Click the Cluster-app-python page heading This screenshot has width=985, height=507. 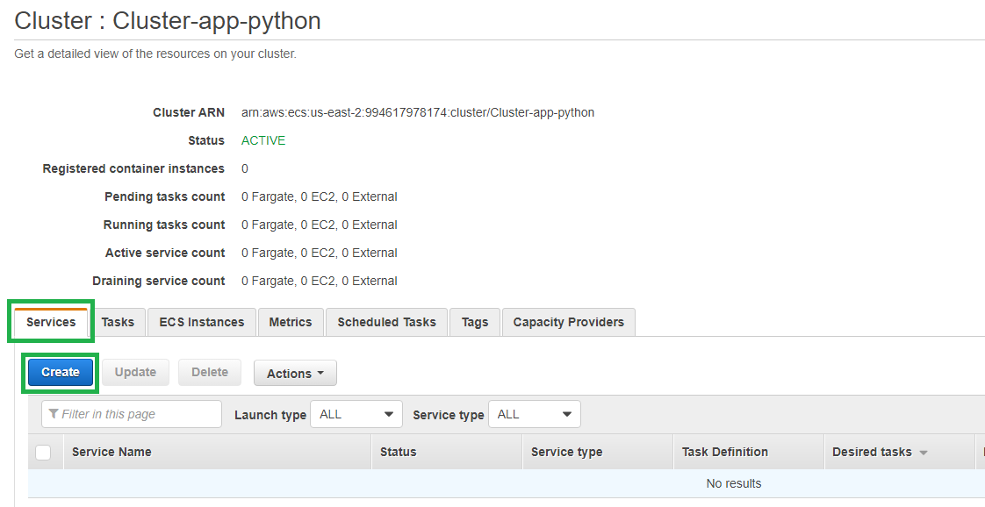click(168, 21)
